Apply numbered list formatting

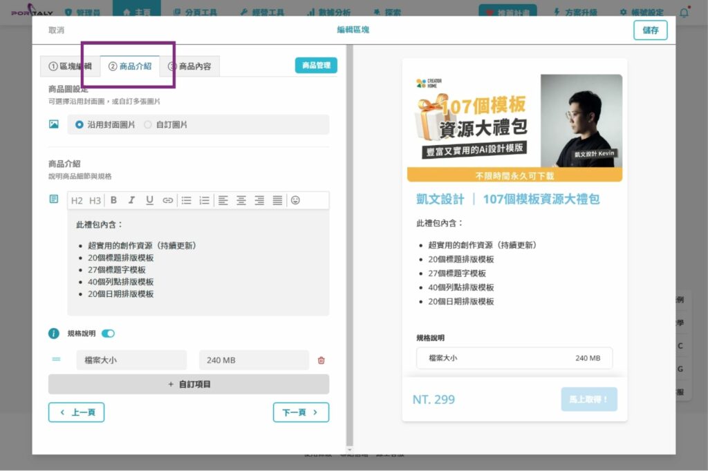click(205, 200)
